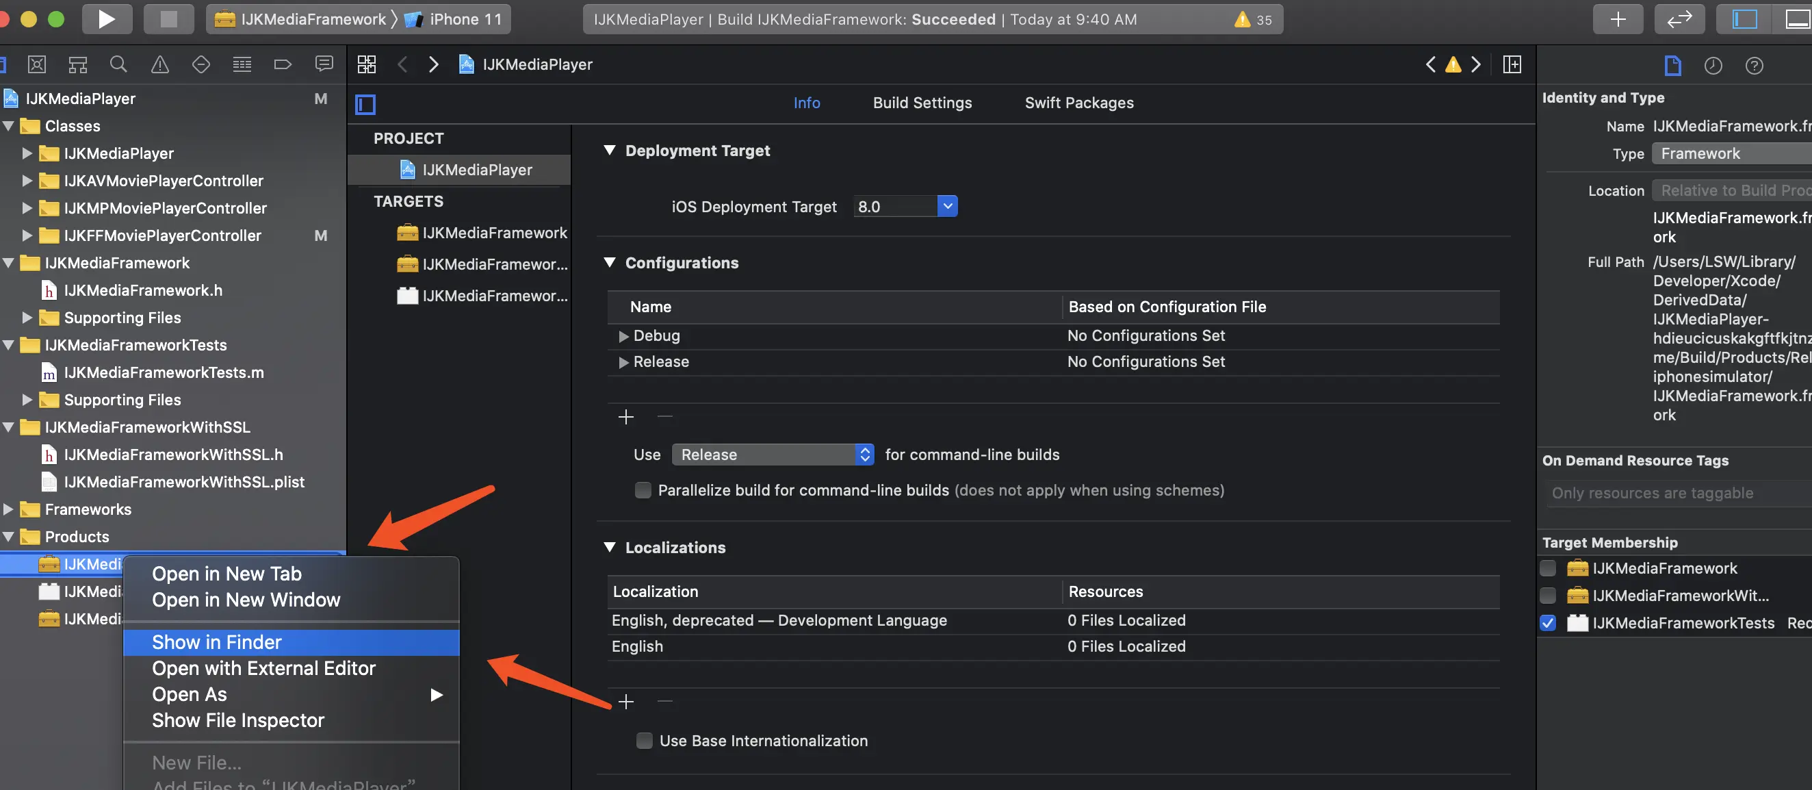Choose Show in Finder from context menu
Viewport: 1812px width, 790px height.
(x=217, y=642)
